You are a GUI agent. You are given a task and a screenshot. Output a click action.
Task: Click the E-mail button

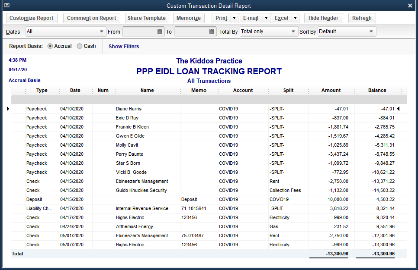coord(251,18)
